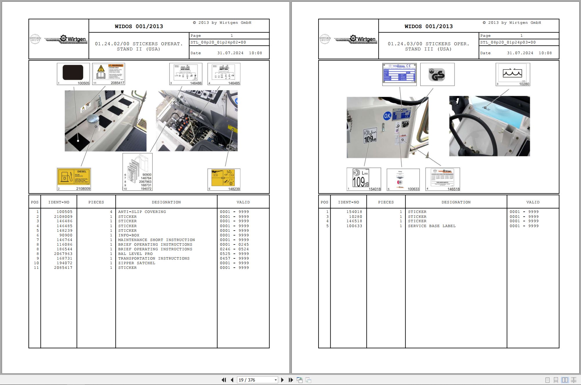Jump to the last page
Viewport: 581px width, 385px height.
[291, 380]
